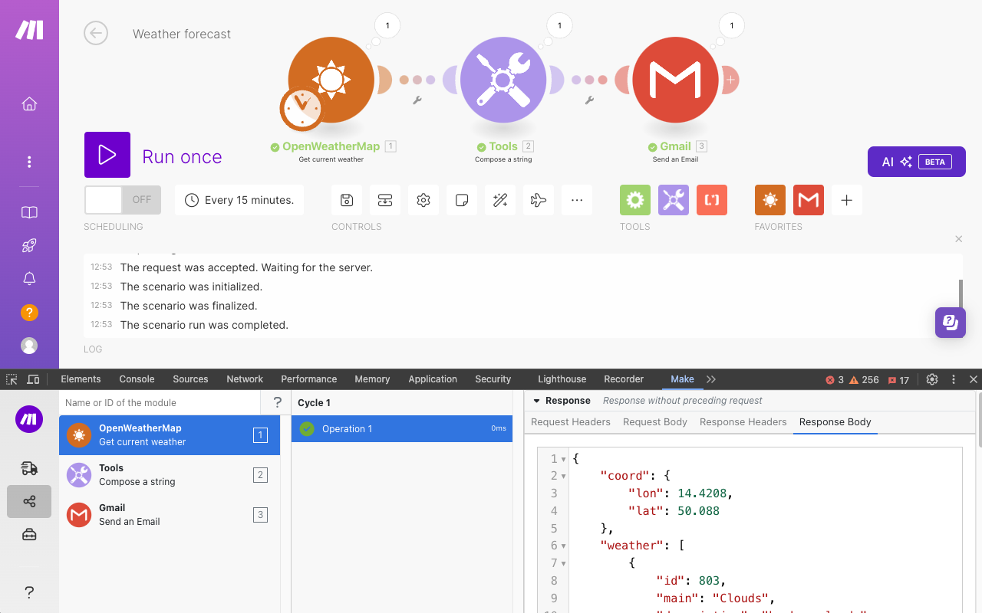Open the toolbox icon in Make DevTools sidebar

[29, 535]
